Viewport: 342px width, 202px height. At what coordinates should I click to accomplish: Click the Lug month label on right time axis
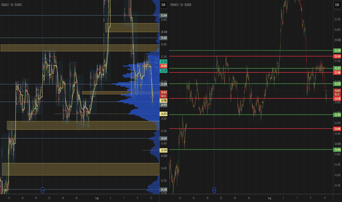(x=270, y=198)
